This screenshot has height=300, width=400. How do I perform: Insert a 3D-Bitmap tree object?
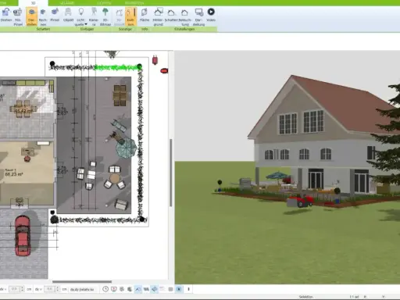[105, 16]
